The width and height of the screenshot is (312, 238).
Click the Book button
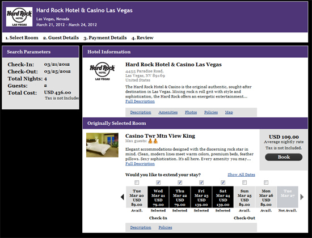click(284, 157)
